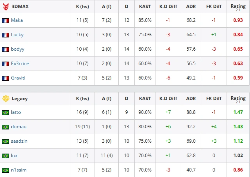Select the Legacy team name header
This screenshot has height=177, width=250.
(20, 99)
